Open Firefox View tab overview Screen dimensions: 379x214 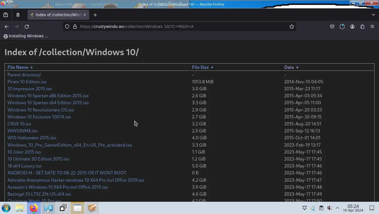pyautogui.click(x=6, y=15)
